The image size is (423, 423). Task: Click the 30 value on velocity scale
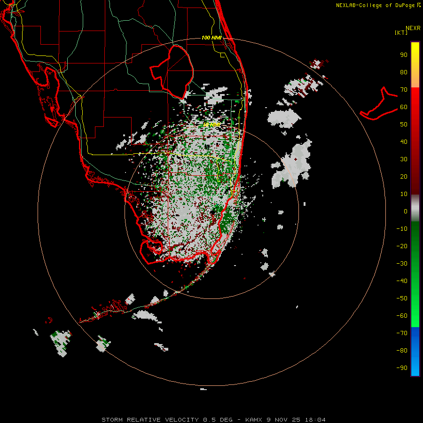tap(404, 159)
